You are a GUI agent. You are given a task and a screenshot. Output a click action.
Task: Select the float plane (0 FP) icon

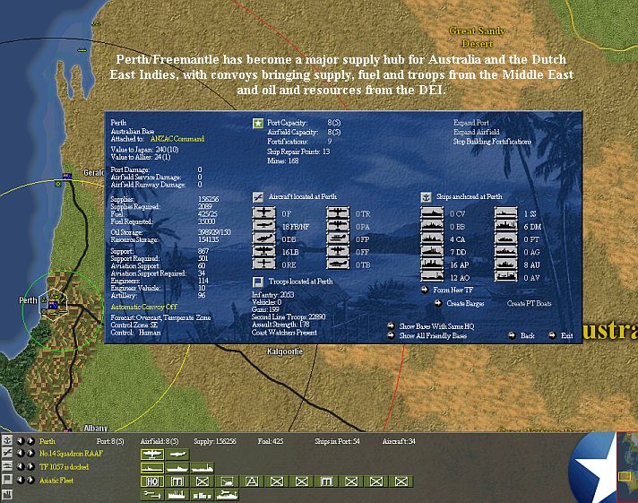tap(338, 238)
